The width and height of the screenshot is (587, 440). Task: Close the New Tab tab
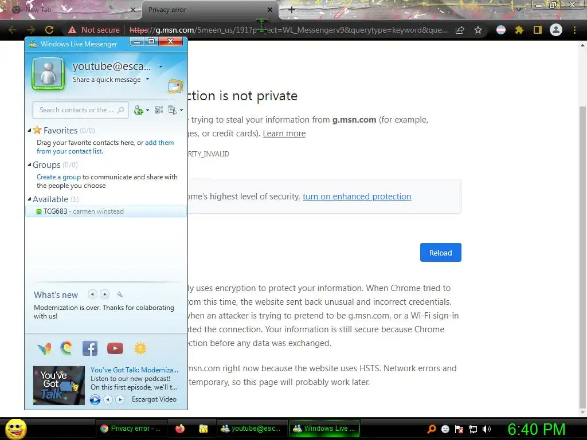[133, 10]
